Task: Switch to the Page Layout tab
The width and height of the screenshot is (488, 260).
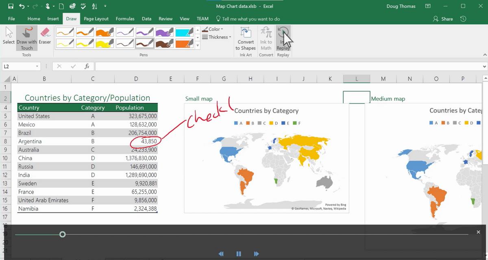Action: 96,19
